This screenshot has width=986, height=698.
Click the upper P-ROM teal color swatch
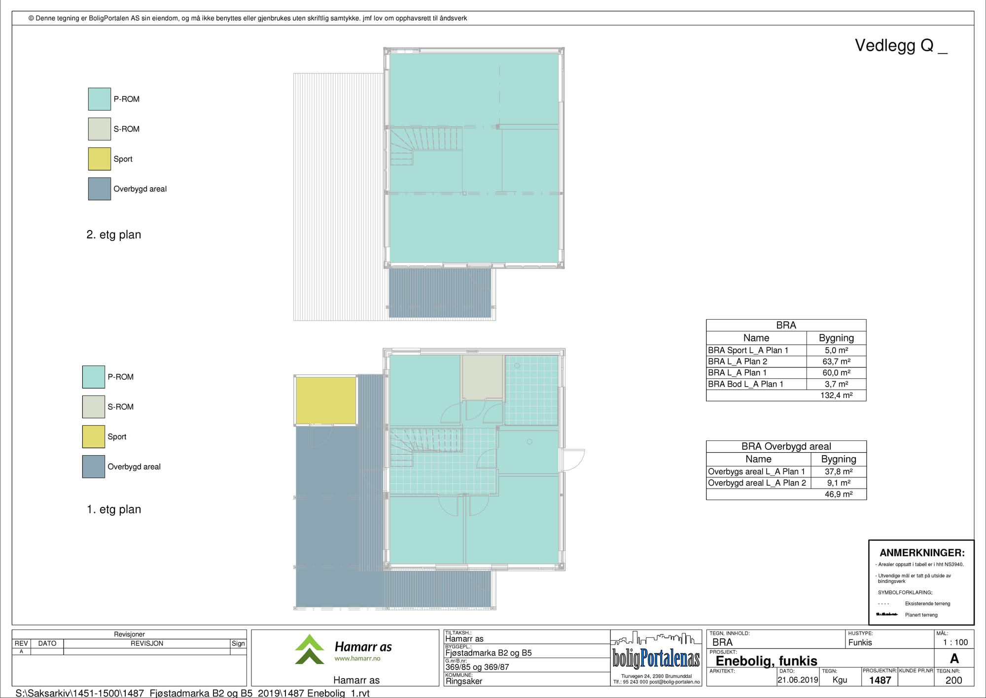[x=99, y=99]
